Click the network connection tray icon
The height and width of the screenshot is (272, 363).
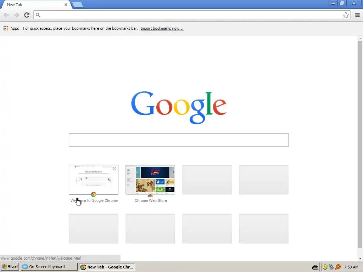(331, 267)
